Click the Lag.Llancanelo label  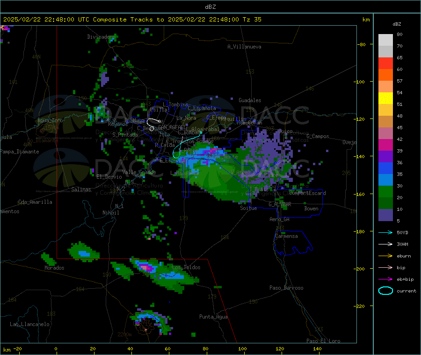point(29,324)
